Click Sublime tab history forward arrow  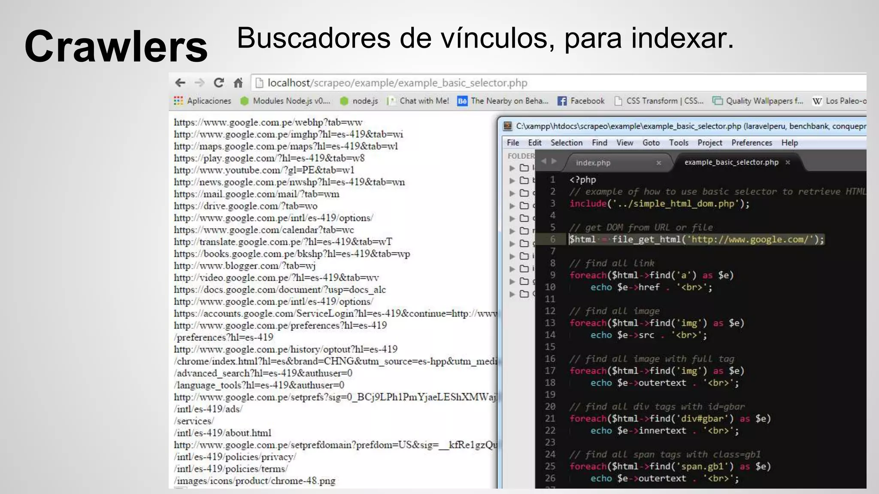click(554, 161)
